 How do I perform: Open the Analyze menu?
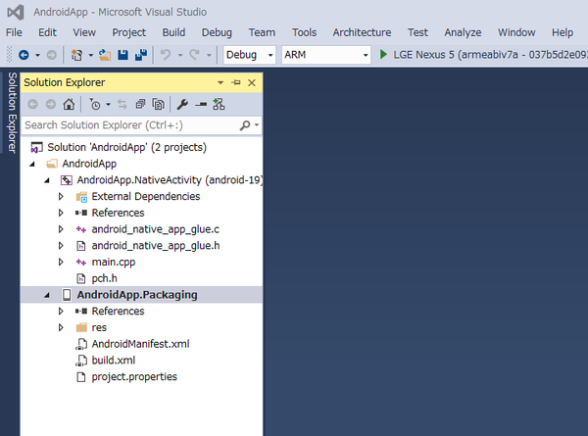tap(463, 32)
